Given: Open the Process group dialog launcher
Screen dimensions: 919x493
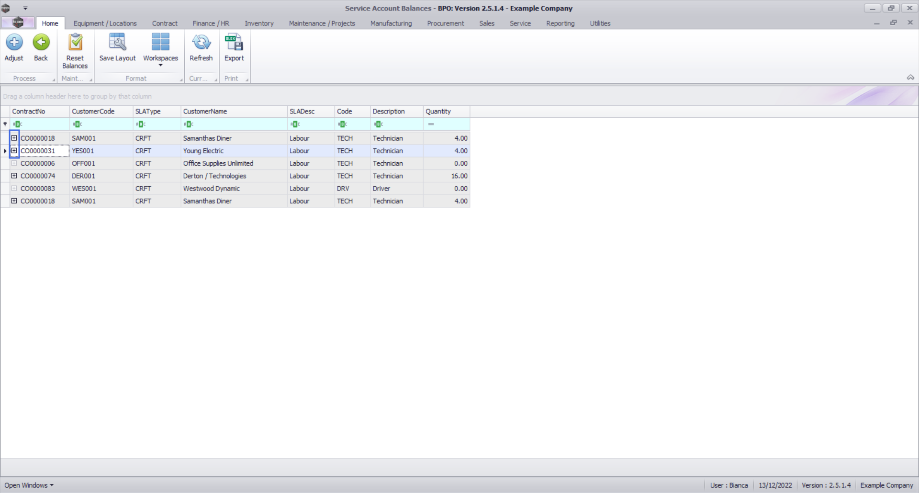Looking at the screenshot, I should coord(54,80).
